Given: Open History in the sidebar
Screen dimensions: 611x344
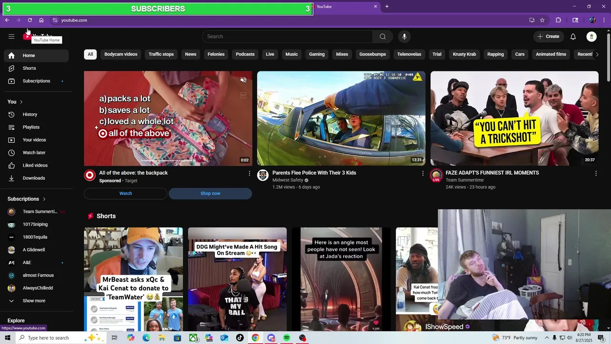Looking at the screenshot, I should (36, 115).
